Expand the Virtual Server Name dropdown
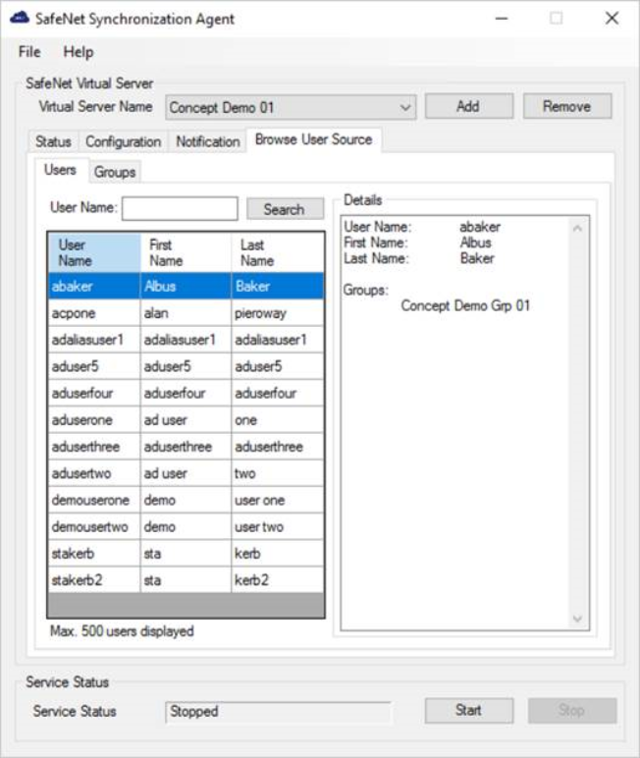The image size is (640, 758). pyautogui.click(x=406, y=107)
